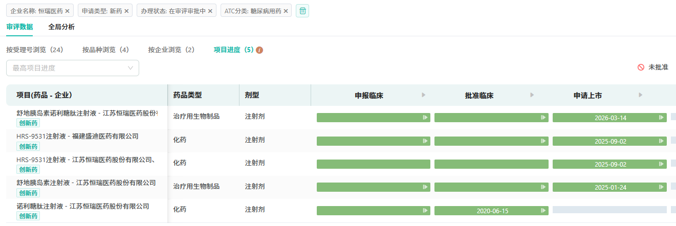Click the arrow icon after 批准临床 header
The image size is (676, 226).
(532, 95)
